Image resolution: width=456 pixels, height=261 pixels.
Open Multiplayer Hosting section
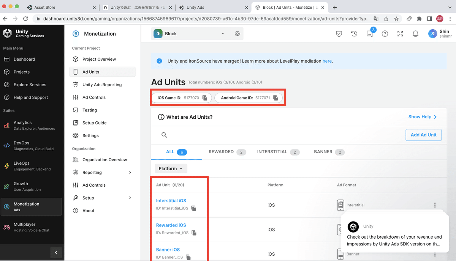coord(23,227)
